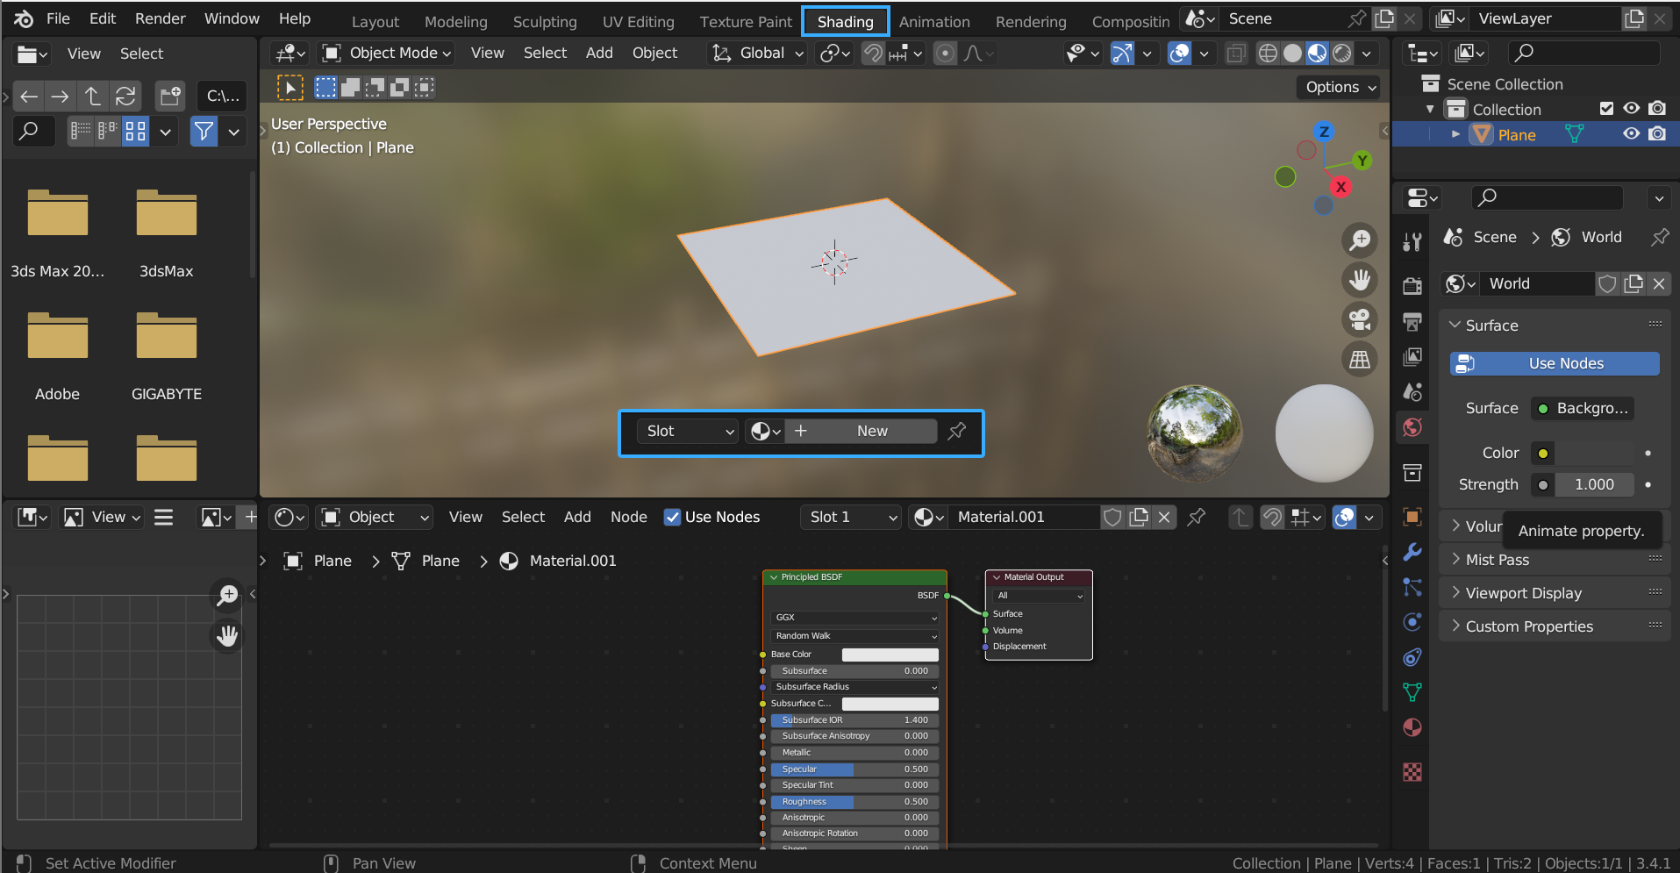Open Output properties tab icon

[x=1412, y=321]
